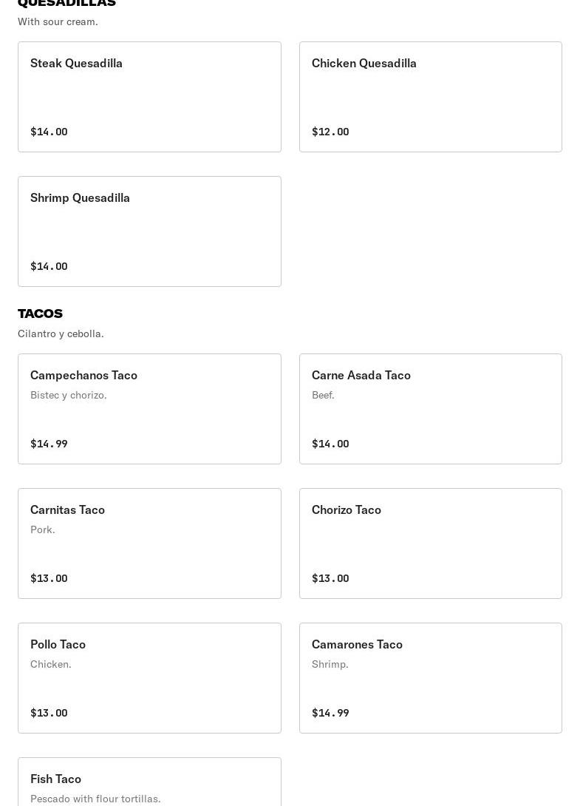Click the 'With sour cream.' subtitle
This screenshot has height=806, width=580.
[x=58, y=21]
